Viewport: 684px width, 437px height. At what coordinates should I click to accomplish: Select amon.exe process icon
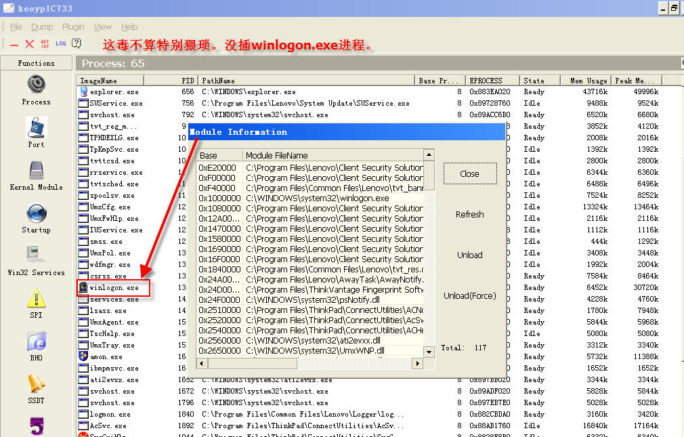tap(83, 356)
